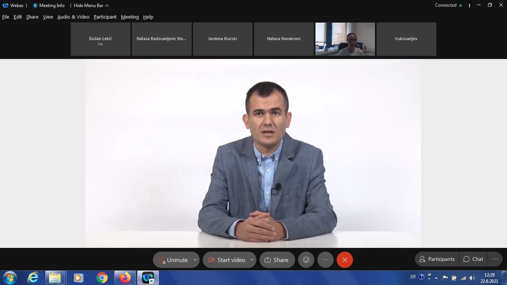Viewport: 507px width, 285px height.
Task: Show hidden tray icons arrow
Action: [436, 278]
